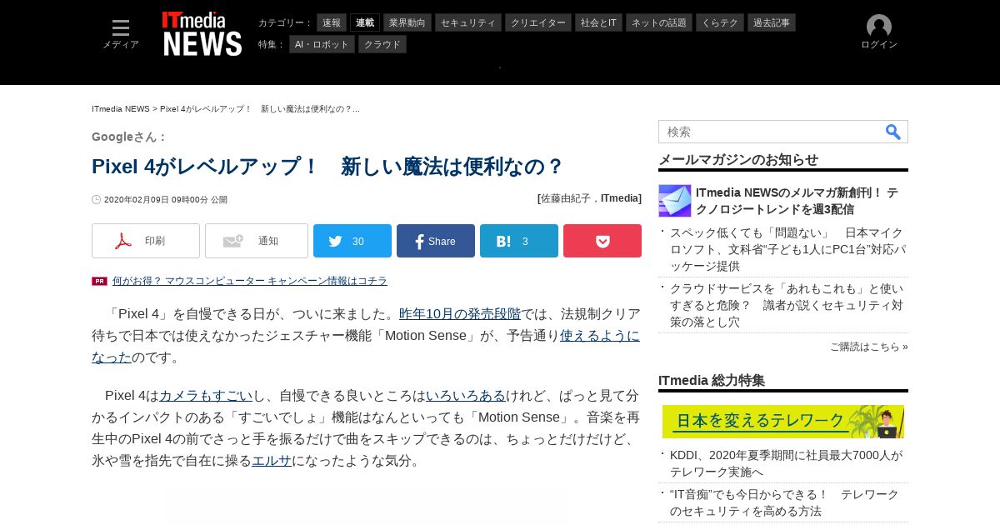Select the くらテク category
1000x525 pixels.
tap(720, 22)
